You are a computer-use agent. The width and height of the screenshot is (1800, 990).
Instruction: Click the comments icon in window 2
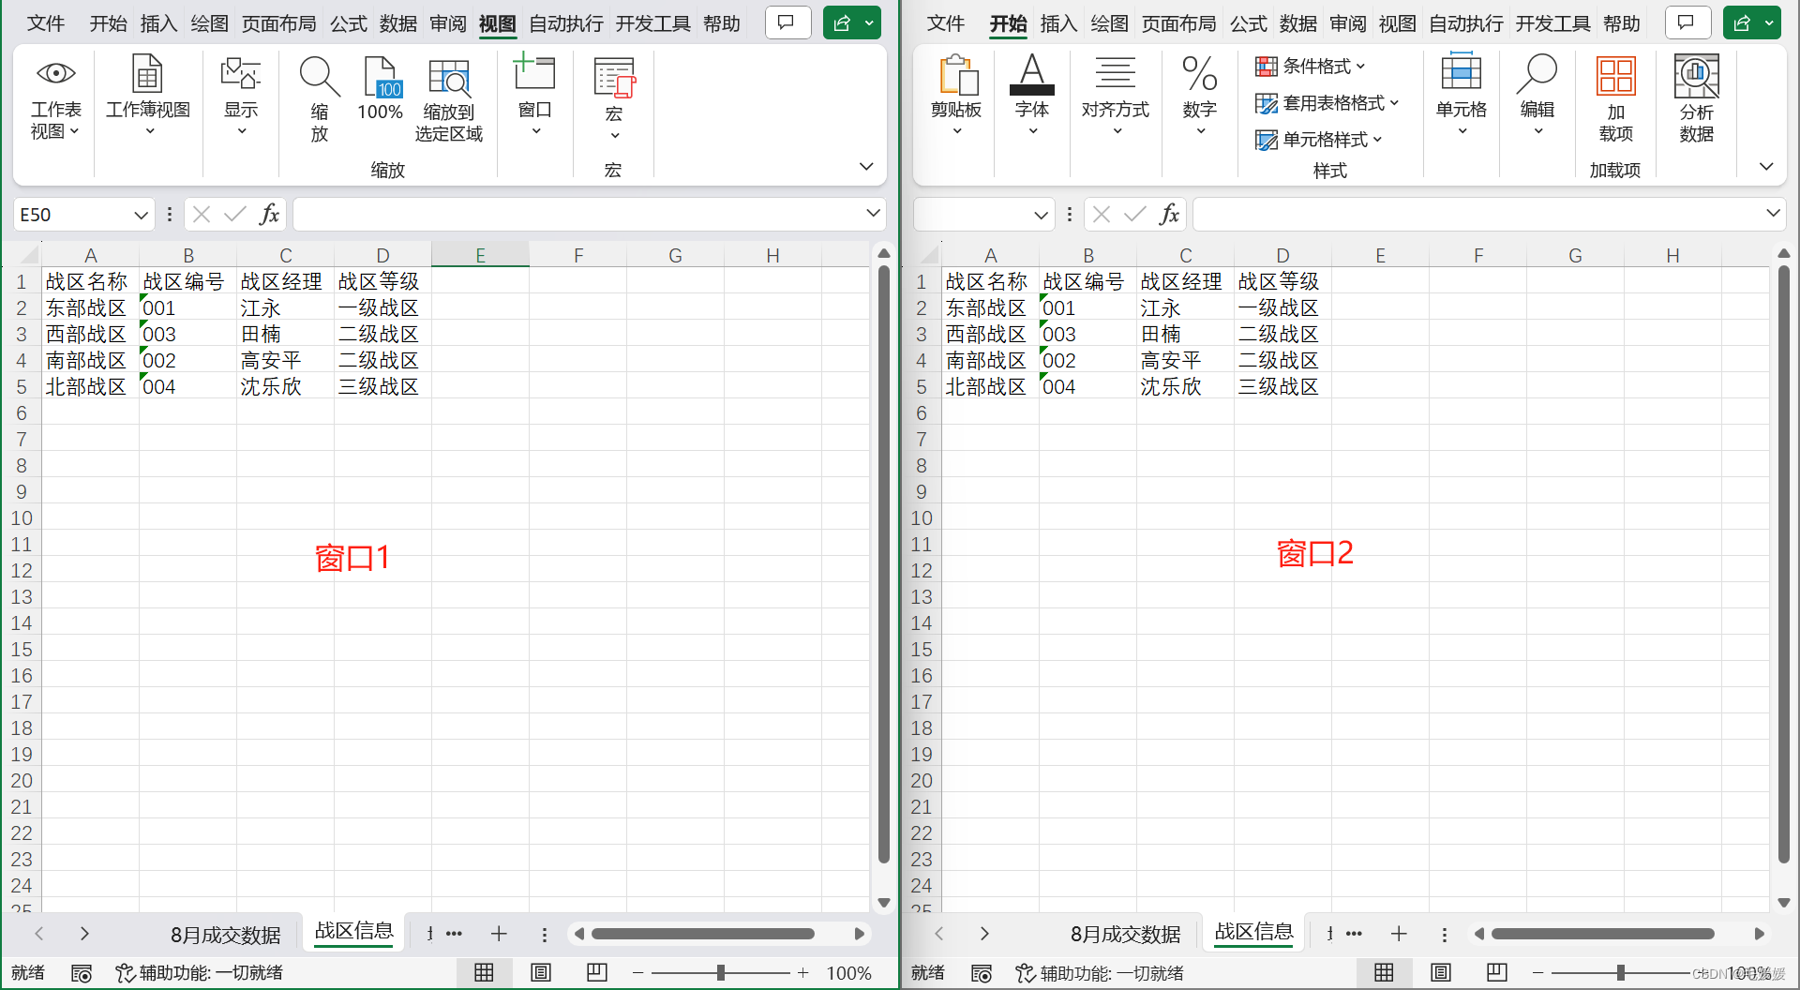(1687, 22)
